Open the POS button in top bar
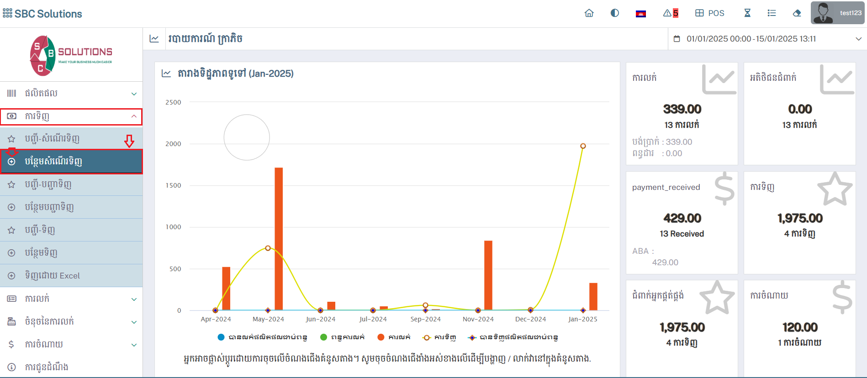 point(710,13)
